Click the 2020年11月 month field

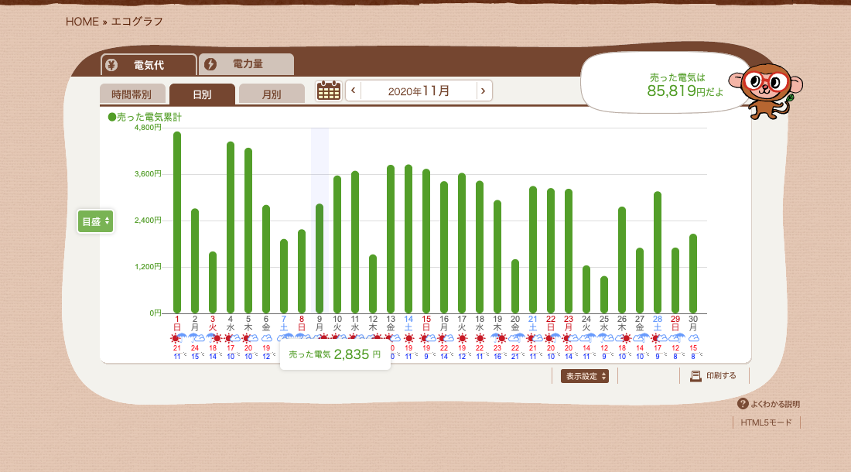tap(419, 91)
